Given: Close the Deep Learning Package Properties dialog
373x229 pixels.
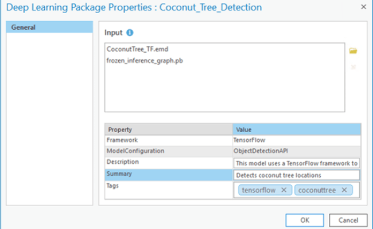Looking at the screenshot, I should click(x=363, y=7).
